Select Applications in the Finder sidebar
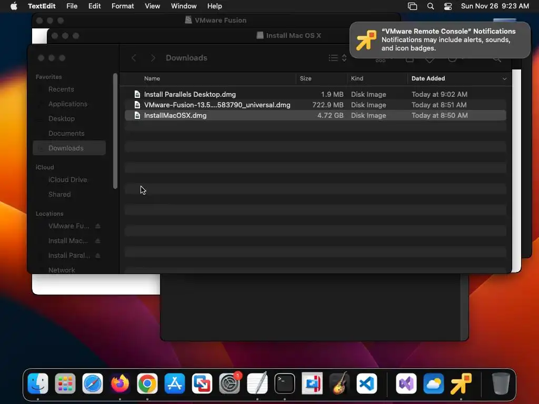The height and width of the screenshot is (404, 539). pyautogui.click(x=69, y=104)
